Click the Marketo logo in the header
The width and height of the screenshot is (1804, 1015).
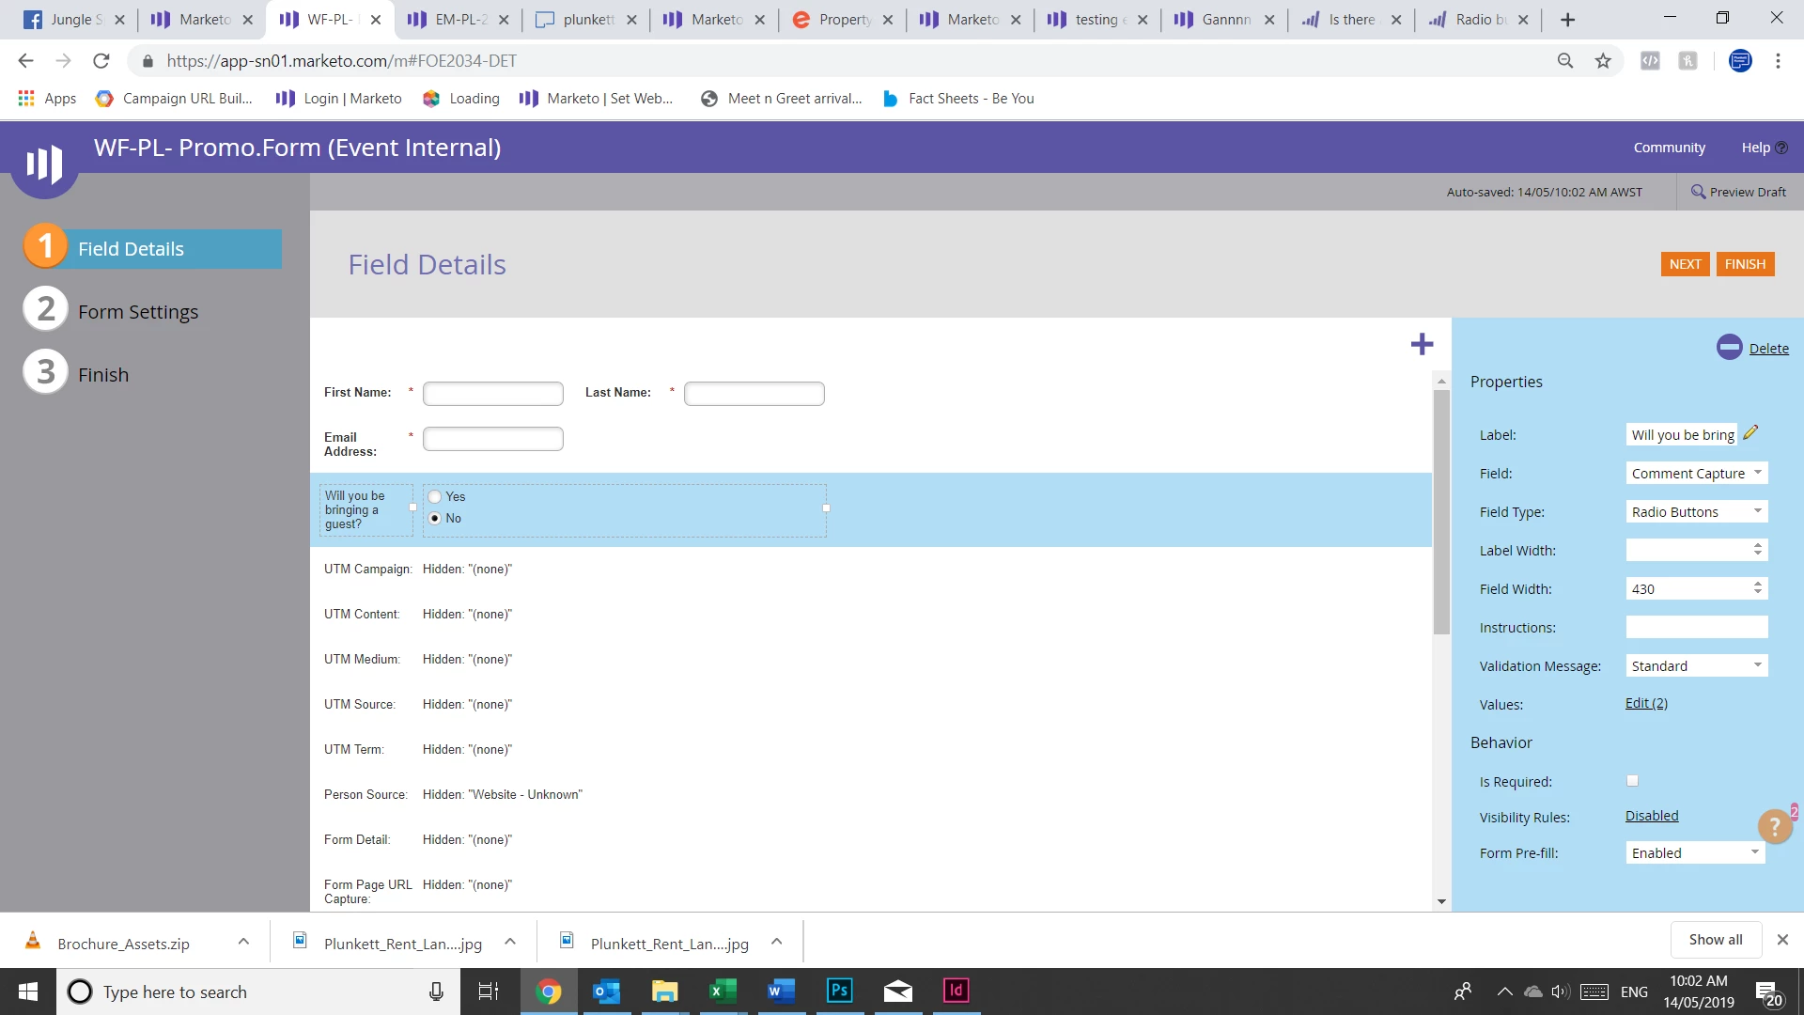(44, 164)
